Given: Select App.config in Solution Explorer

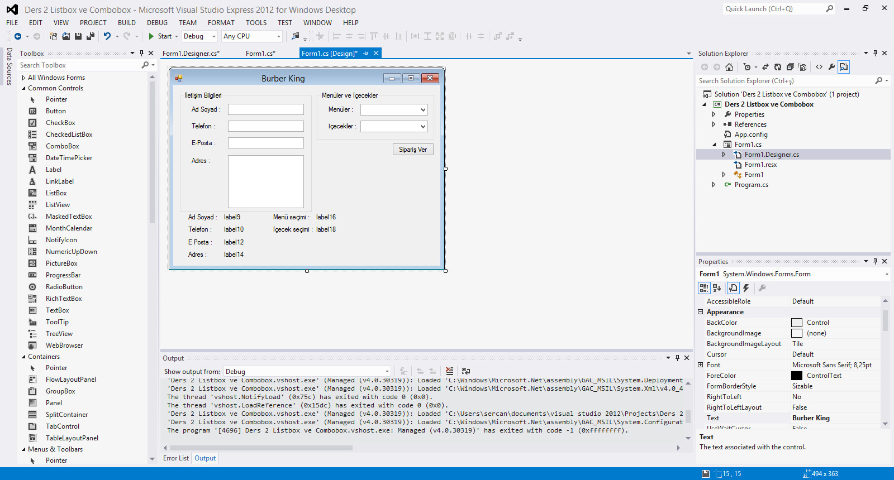Looking at the screenshot, I should 751,135.
